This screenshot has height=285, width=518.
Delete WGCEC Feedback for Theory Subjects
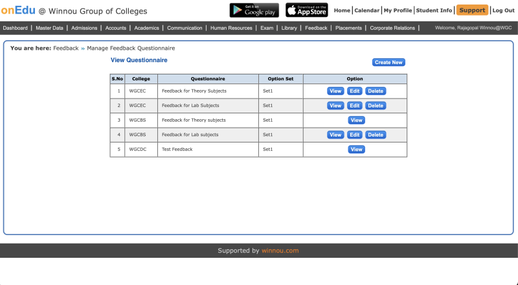376,91
